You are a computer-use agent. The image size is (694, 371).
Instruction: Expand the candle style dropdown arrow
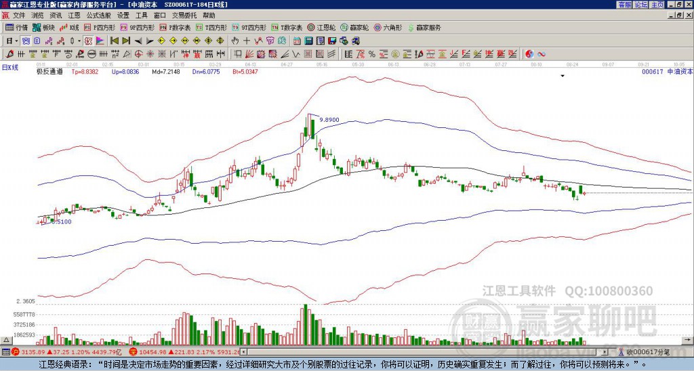[79, 41]
